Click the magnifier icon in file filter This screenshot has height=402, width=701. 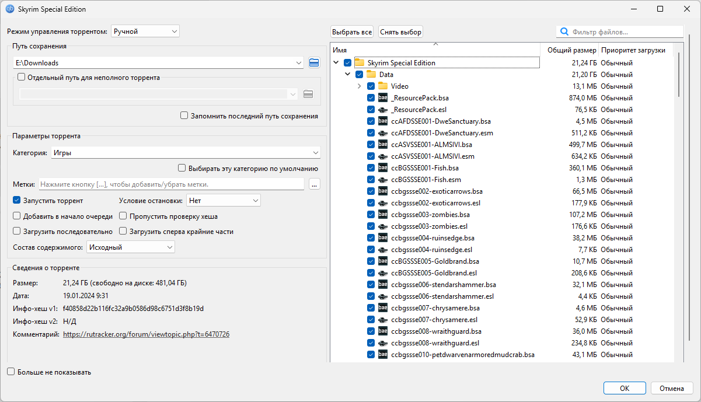pyautogui.click(x=564, y=32)
